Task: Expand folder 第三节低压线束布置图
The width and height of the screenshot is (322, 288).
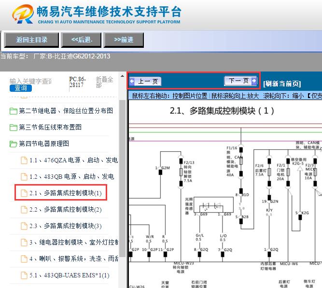Action: (50, 127)
